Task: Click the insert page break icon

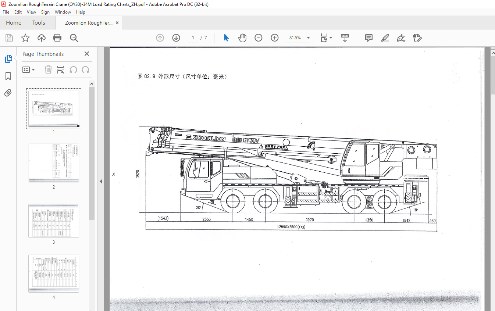Action: (x=61, y=69)
